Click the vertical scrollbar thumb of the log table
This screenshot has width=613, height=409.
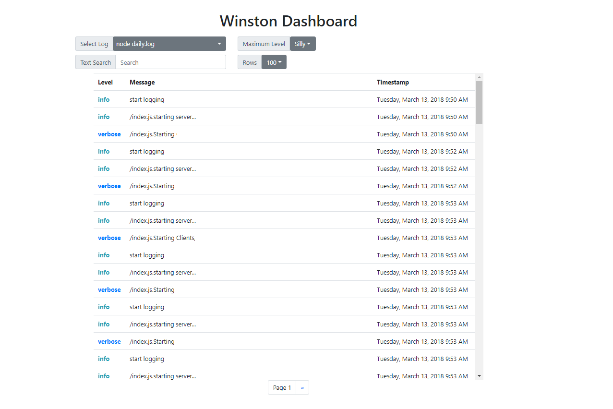pos(479,102)
